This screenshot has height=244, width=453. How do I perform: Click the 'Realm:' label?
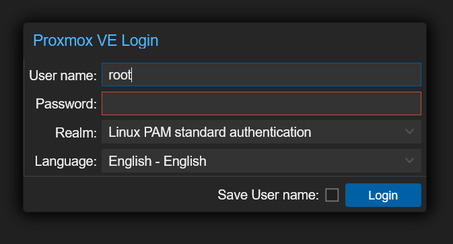[x=76, y=133]
